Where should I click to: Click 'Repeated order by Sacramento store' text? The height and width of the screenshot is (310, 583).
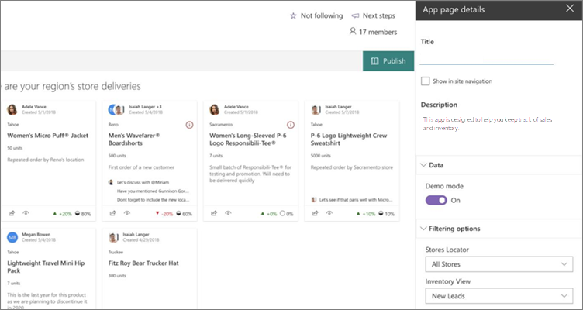(352, 167)
